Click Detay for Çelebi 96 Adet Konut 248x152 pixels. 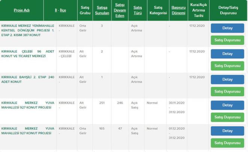(x=227, y=54)
